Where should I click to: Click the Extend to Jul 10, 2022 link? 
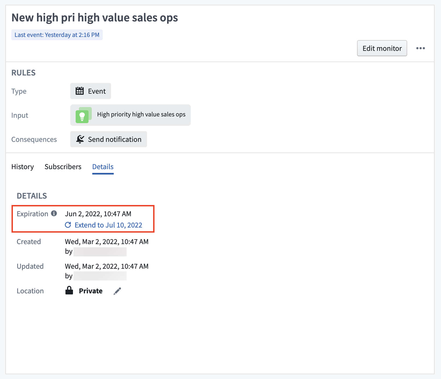(108, 225)
